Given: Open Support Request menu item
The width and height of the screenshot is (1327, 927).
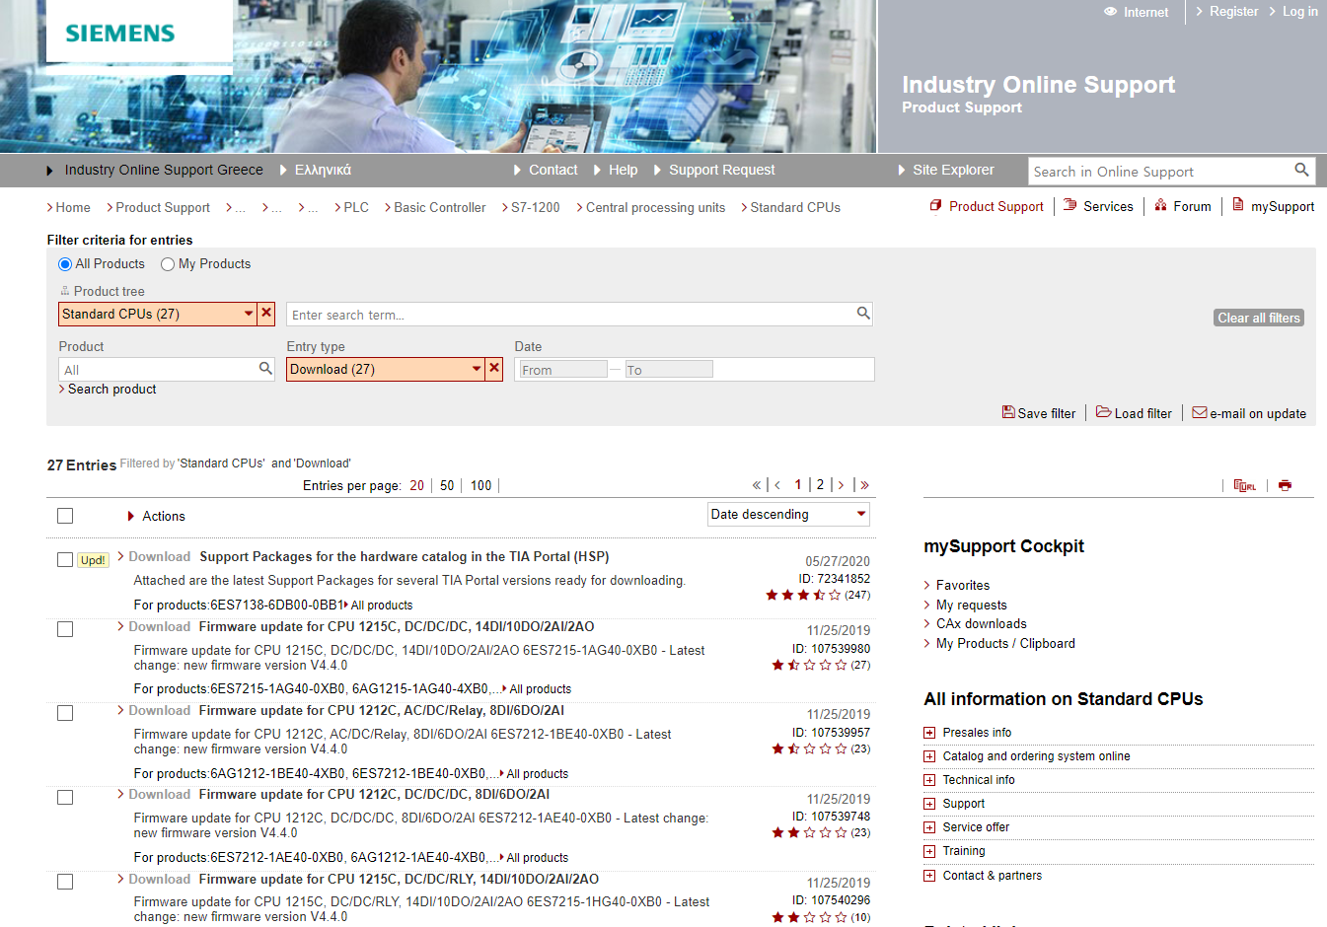Looking at the screenshot, I should (721, 170).
